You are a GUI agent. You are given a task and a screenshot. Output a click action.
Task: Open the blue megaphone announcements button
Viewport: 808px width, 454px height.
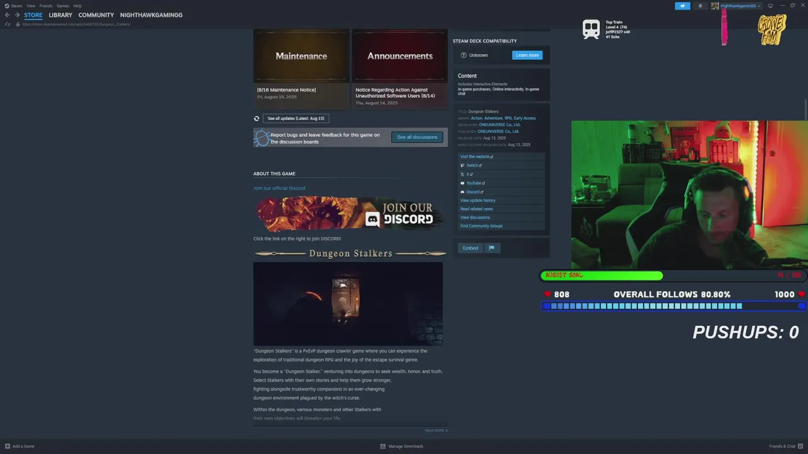point(682,6)
